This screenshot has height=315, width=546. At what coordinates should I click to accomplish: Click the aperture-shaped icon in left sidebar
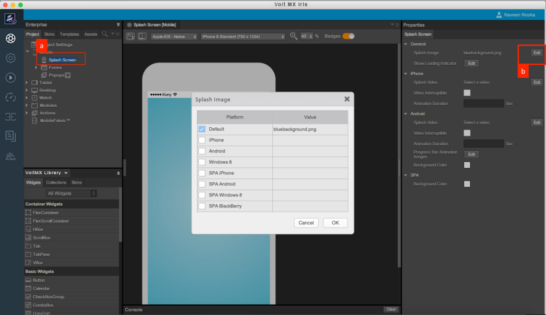(x=10, y=38)
